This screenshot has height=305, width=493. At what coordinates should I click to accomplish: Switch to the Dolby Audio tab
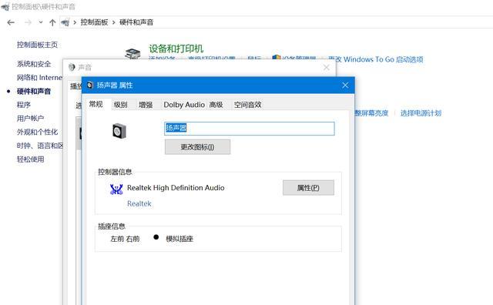(x=184, y=105)
